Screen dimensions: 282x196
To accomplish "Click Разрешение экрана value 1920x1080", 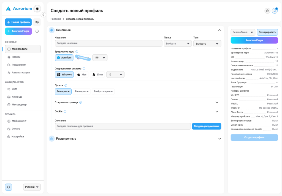I will [272, 74].
